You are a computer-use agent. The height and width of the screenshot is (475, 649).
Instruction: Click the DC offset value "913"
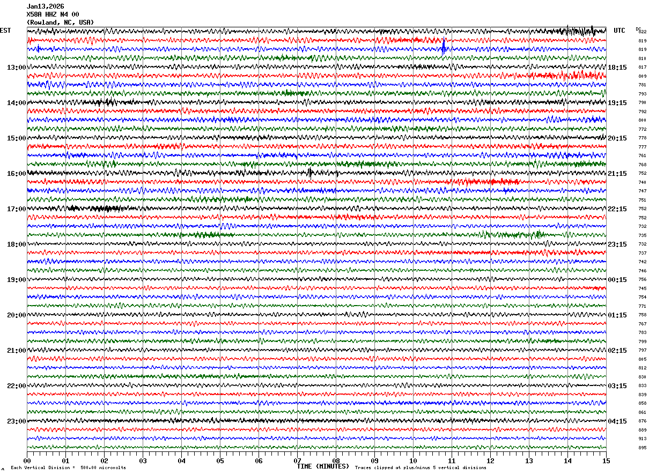coord(642,439)
